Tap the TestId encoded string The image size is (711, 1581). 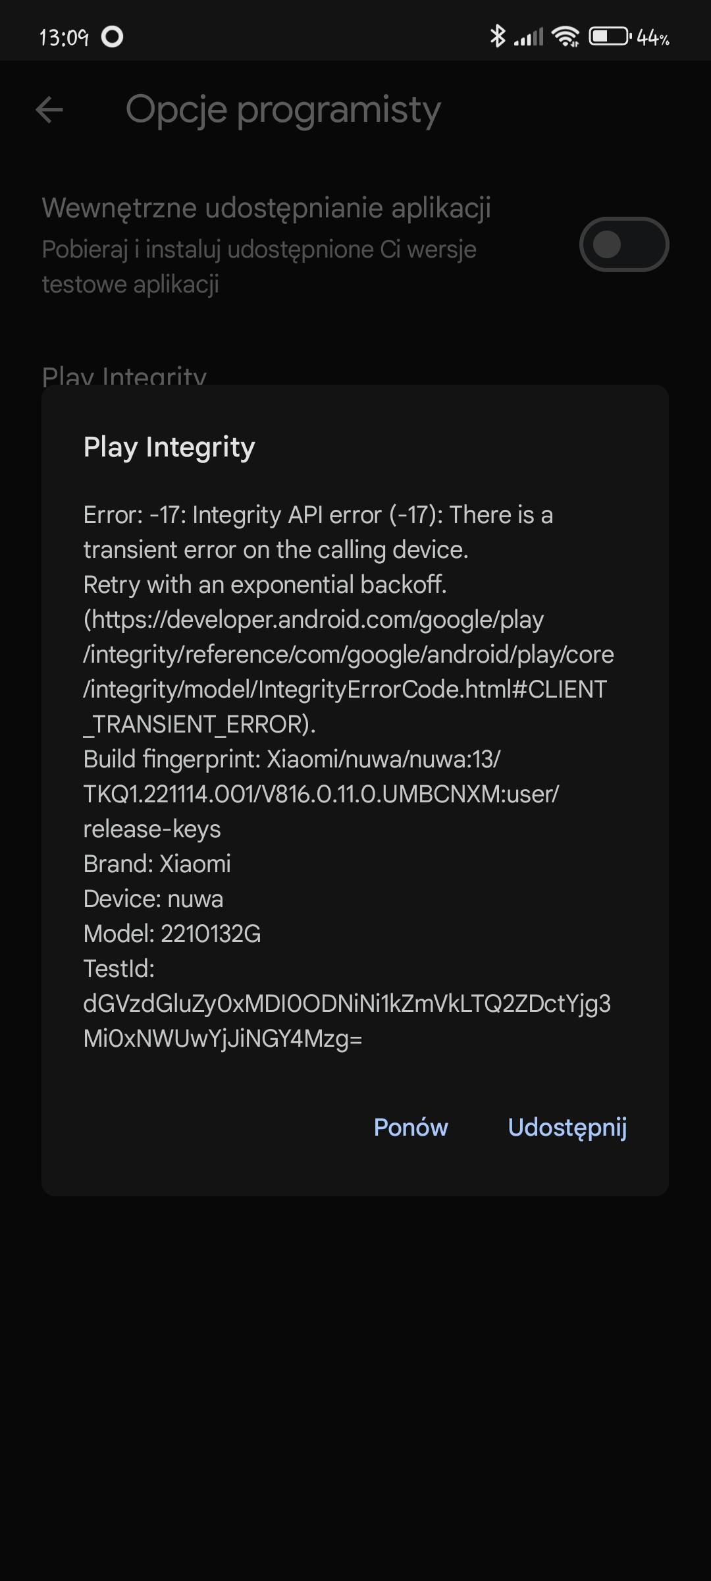(x=346, y=1021)
